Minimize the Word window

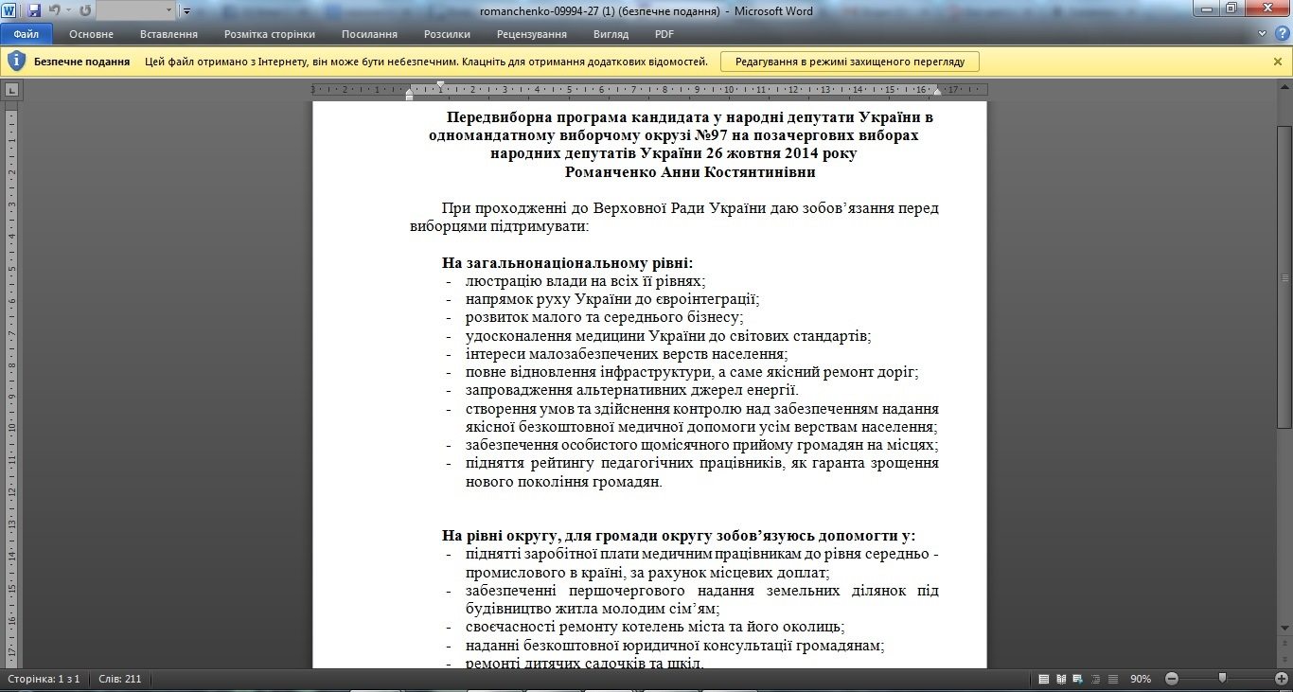pyautogui.click(x=1208, y=9)
